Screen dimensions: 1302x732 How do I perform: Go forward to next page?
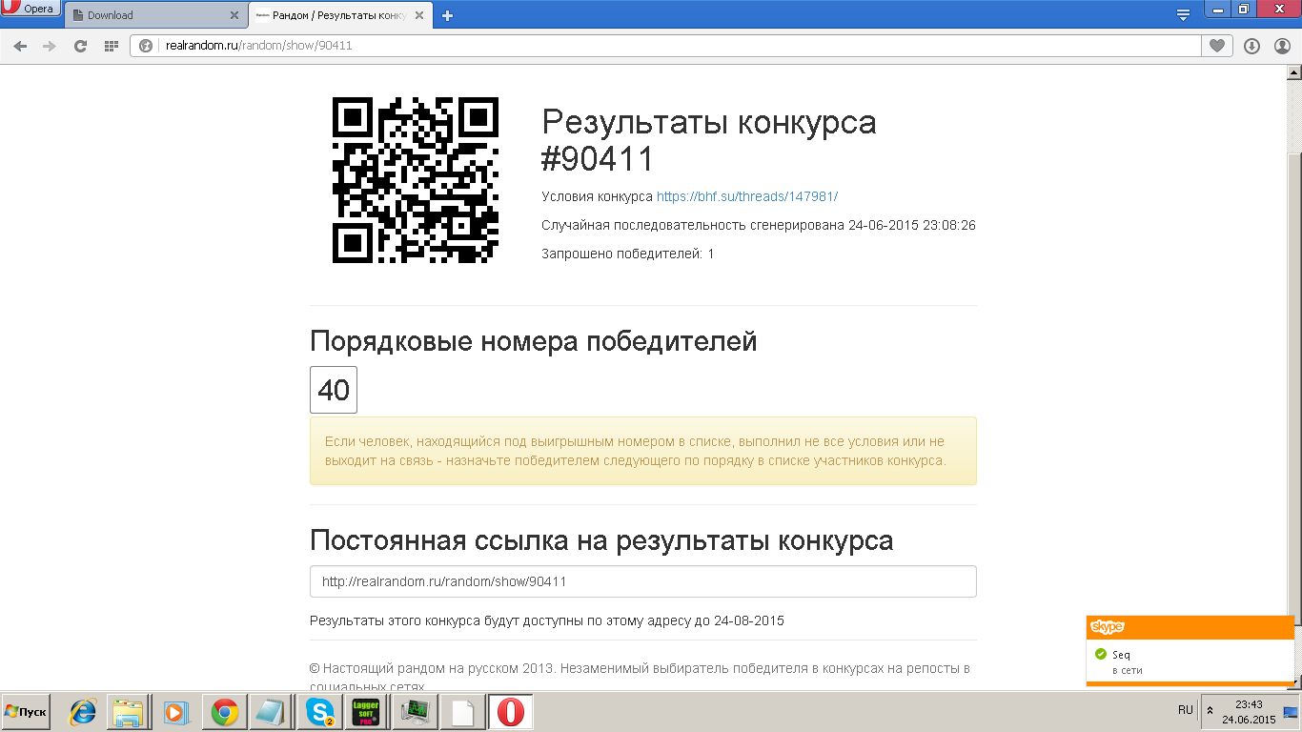50,46
